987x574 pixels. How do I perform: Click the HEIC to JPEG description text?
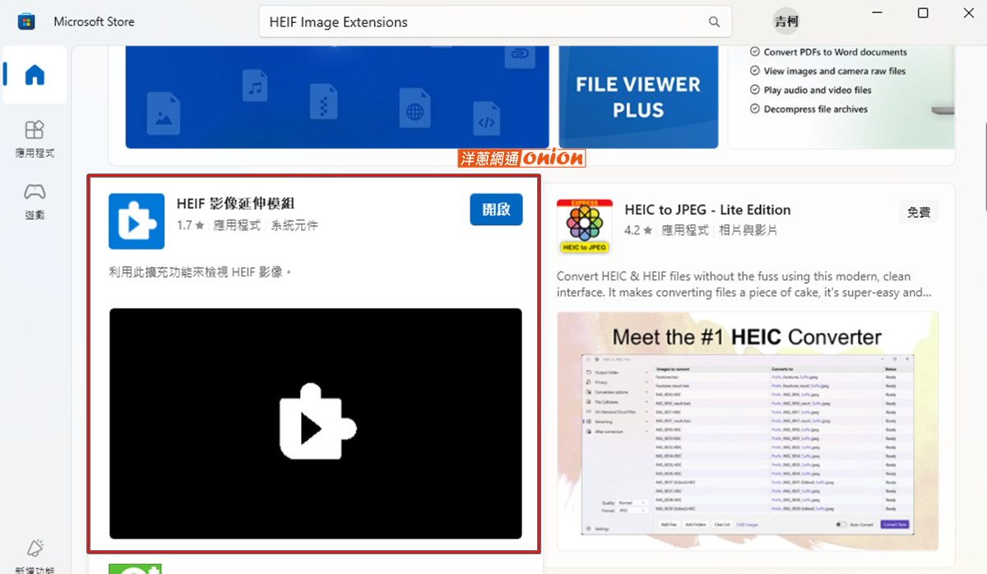coord(744,285)
